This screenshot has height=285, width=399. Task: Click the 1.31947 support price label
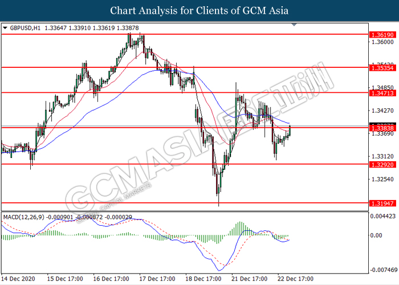tap(382, 203)
